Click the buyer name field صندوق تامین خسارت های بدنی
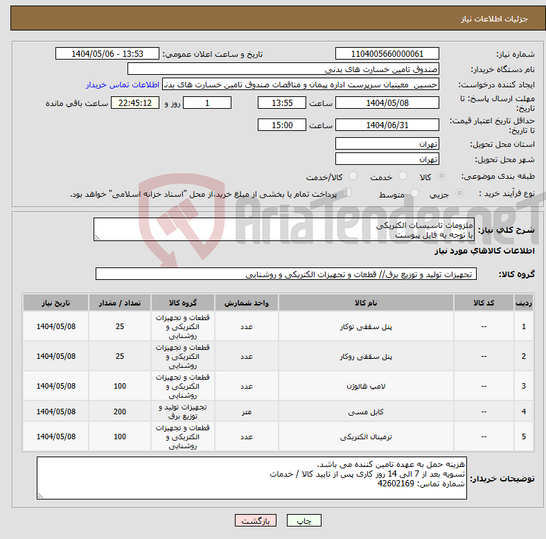This screenshot has width=546, height=539. tap(283, 69)
